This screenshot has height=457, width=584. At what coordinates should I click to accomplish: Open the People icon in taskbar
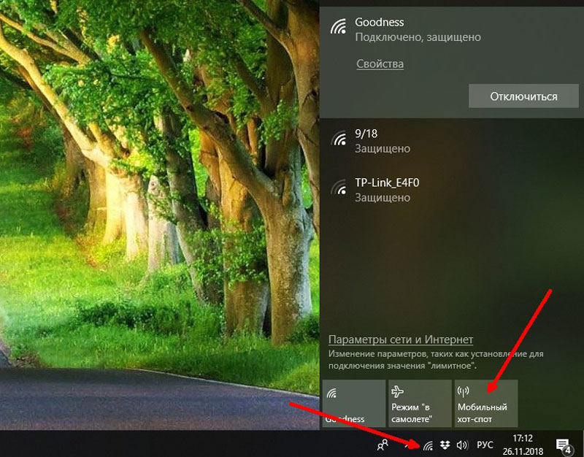(x=383, y=445)
